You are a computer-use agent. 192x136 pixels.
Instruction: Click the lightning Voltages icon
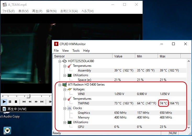pyautogui.click(x=69, y=89)
